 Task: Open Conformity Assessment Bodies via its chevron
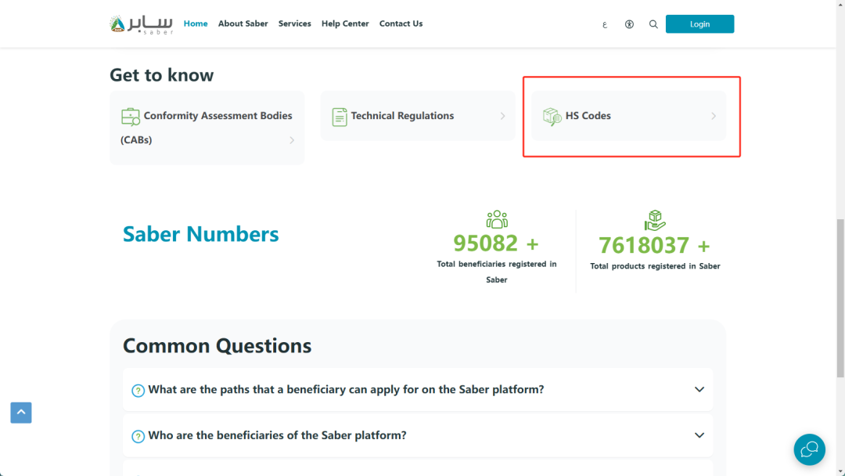tap(292, 140)
